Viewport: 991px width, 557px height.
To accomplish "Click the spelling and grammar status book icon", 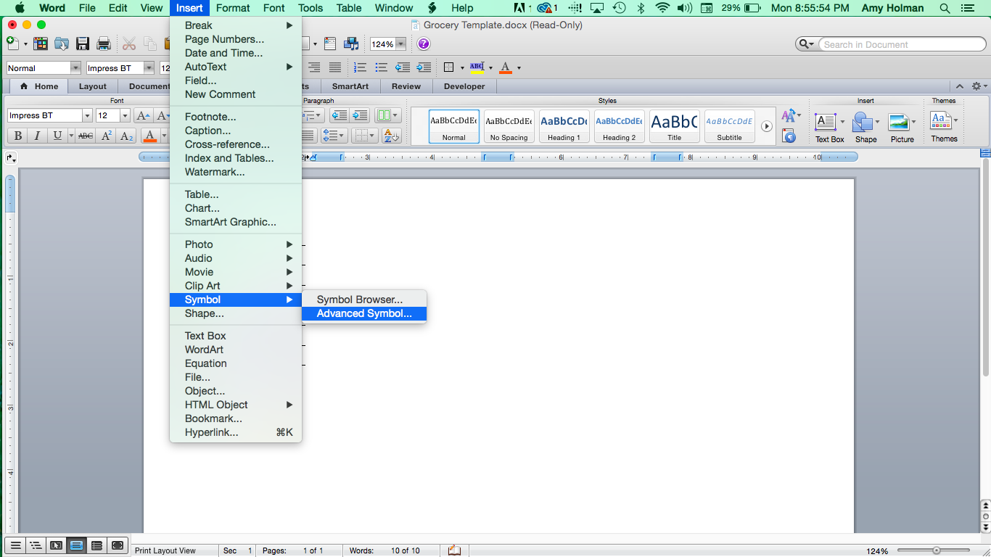I will pyautogui.click(x=454, y=550).
